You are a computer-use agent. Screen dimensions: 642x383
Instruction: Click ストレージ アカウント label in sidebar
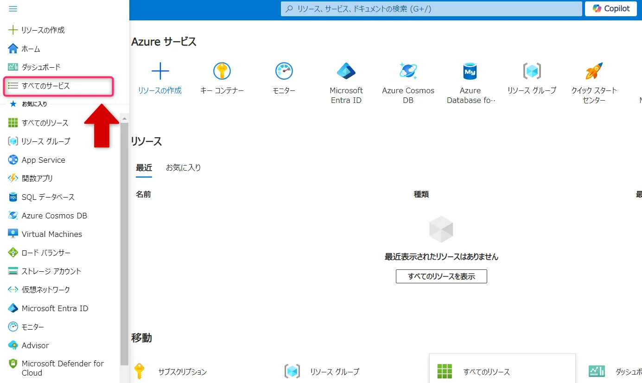coord(51,271)
